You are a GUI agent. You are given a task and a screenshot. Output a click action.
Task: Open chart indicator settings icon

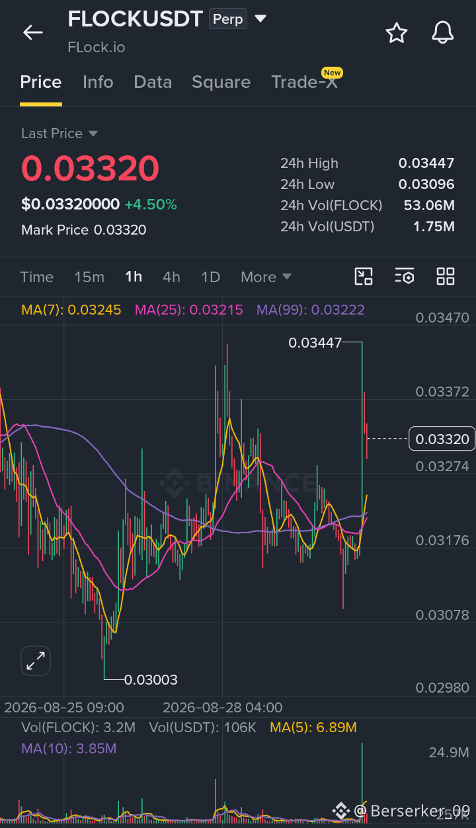point(405,276)
